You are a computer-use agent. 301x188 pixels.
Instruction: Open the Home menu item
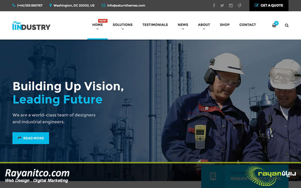coord(98,25)
